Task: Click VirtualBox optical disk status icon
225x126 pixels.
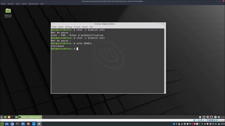Action: (197, 120)
